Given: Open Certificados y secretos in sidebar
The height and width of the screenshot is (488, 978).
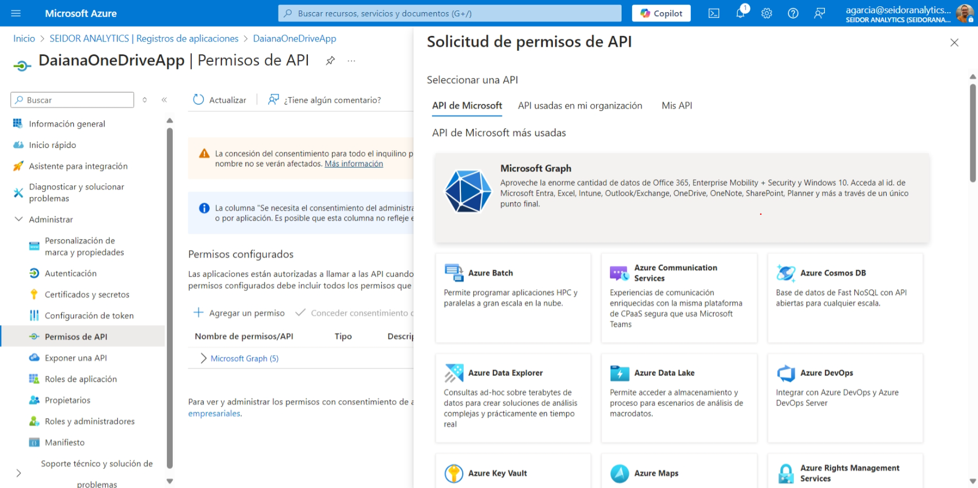Looking at the screenshot, I should (x=87, y=295).
